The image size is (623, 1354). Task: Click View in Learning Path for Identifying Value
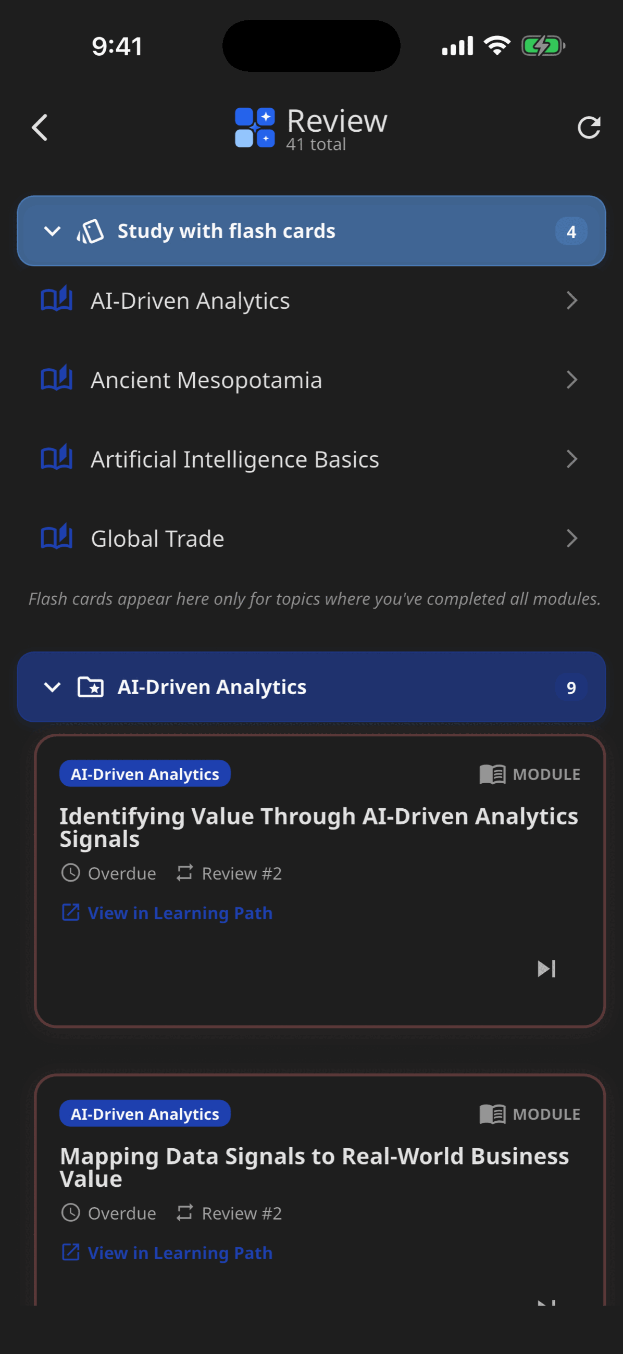point(167,913)
